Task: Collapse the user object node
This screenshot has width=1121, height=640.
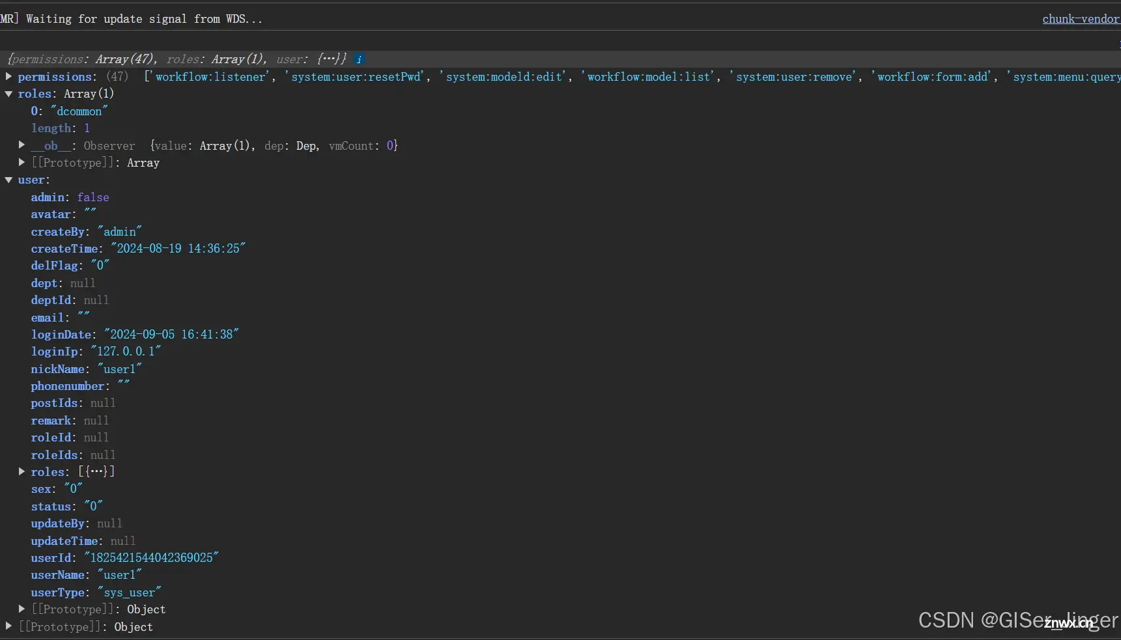Action: click(x=8, y=180)
